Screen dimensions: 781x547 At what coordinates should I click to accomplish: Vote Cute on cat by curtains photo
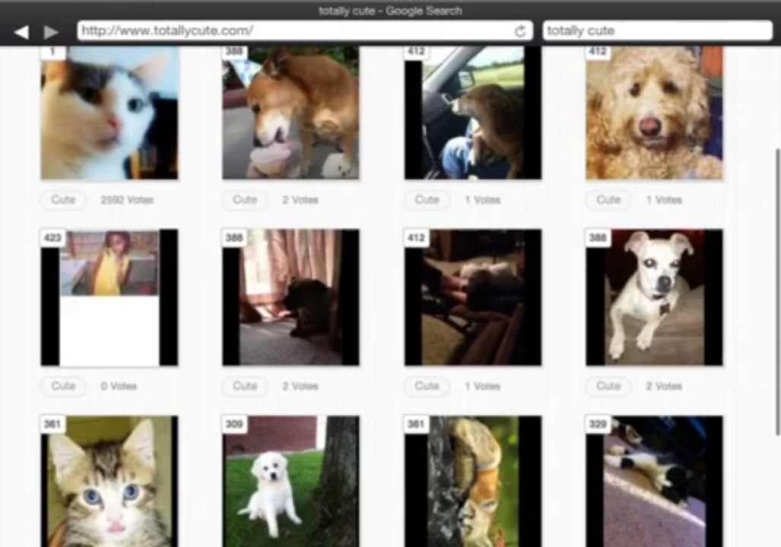pyautogui.click(x=245, y=386)
